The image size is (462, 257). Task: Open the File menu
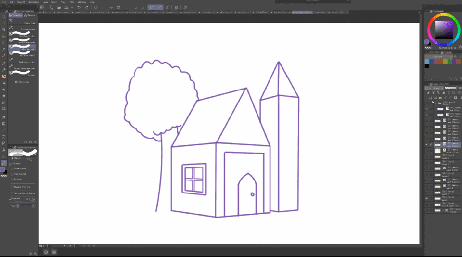(x=4, y=2)
